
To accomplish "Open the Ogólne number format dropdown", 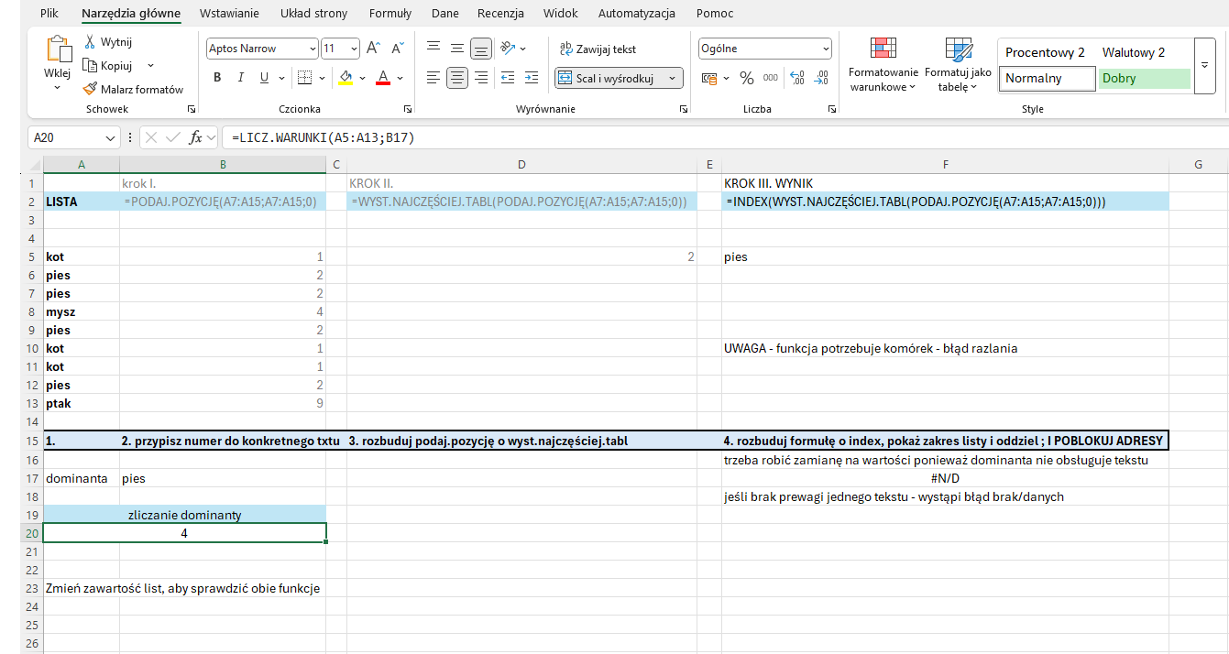I will click(826, 49).
